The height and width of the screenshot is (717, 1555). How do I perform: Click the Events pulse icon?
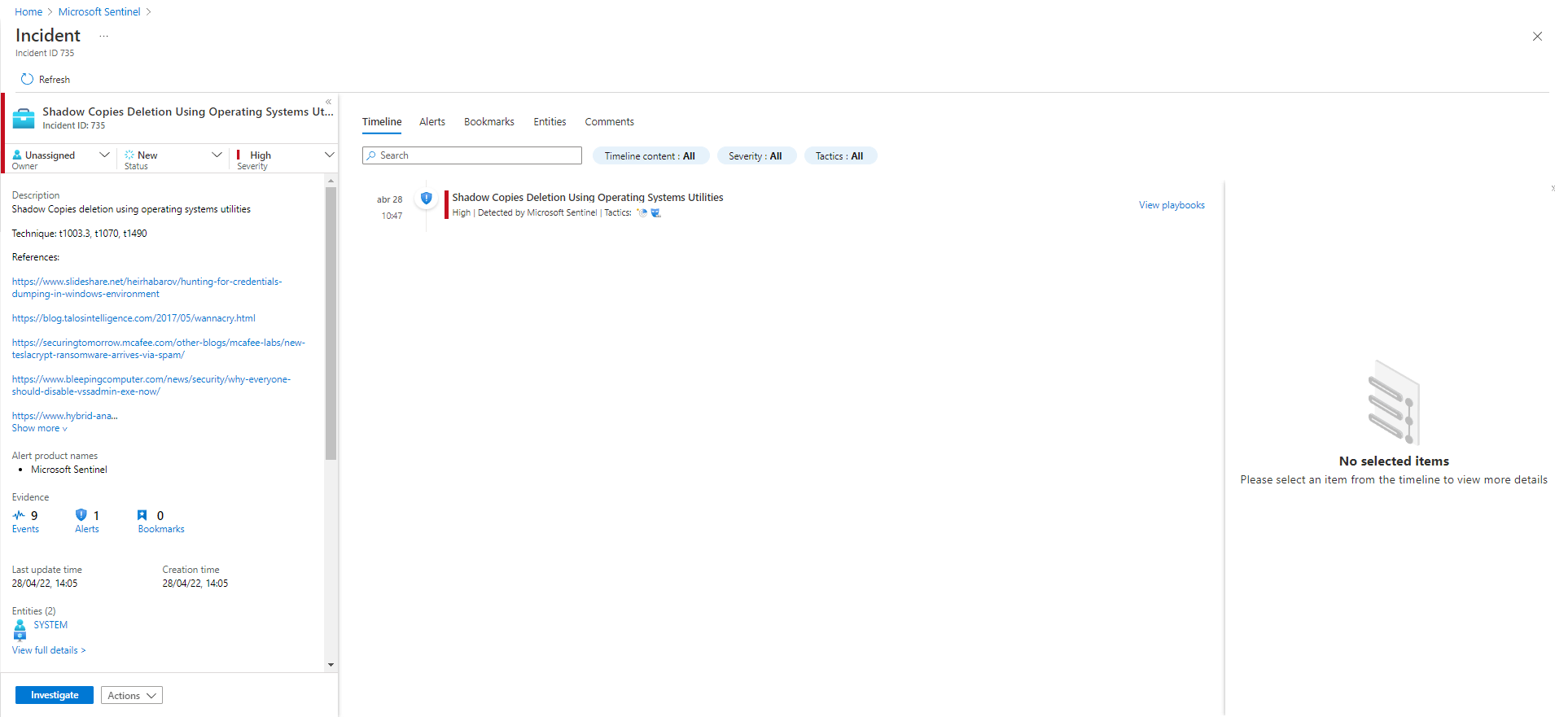pos(19,515)
